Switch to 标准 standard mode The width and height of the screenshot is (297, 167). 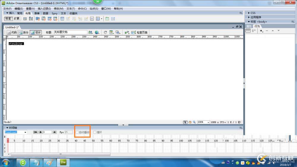click(x=8, y=19)
